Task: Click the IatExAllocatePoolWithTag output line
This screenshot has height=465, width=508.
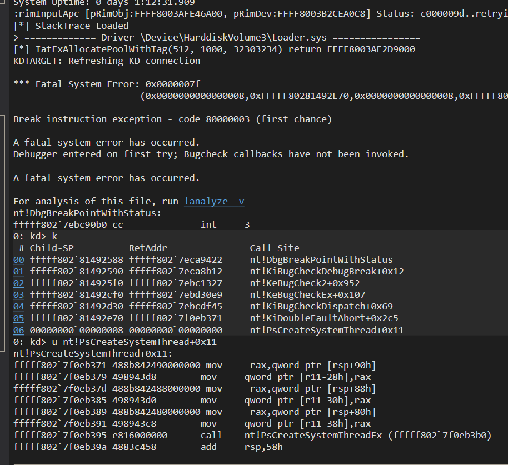Action: click(x=214, y=49)
